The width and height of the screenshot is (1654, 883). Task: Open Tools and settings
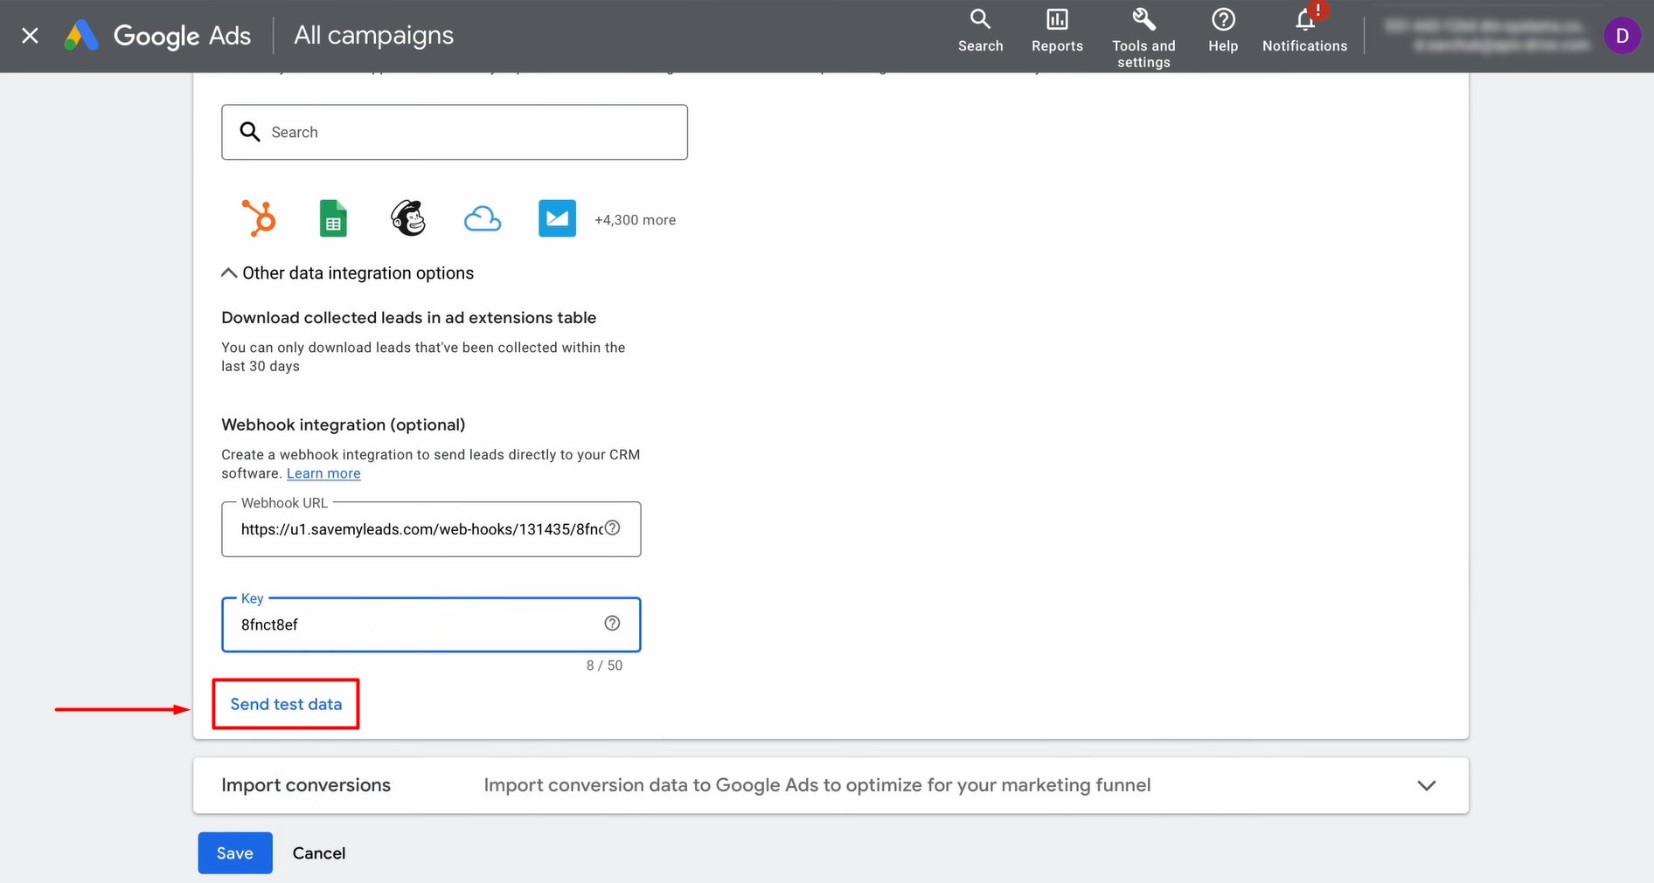point(1143,37)
